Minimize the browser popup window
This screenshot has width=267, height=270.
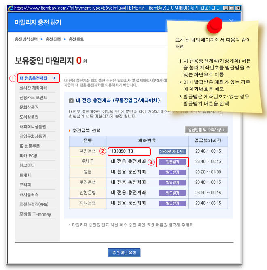pos(226,8)
